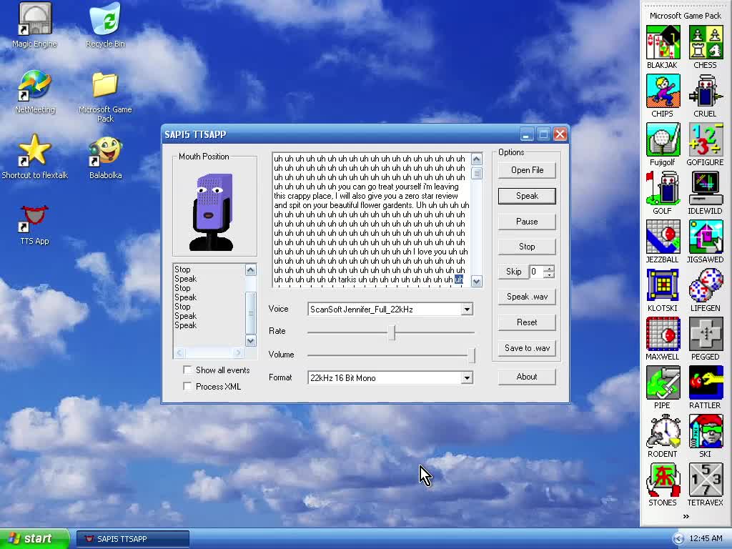
Task: Launch the JIGSAWED puzzle icon
Action: (705, 242)
